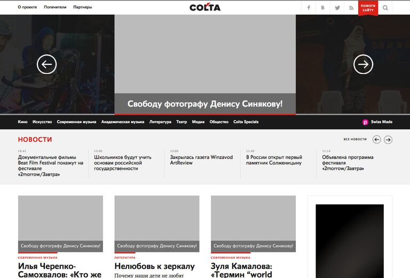Open the VKontakte social icon
The height and width of the screenshot is (278, 410).
pyautogui.click(x=322, y=7)
